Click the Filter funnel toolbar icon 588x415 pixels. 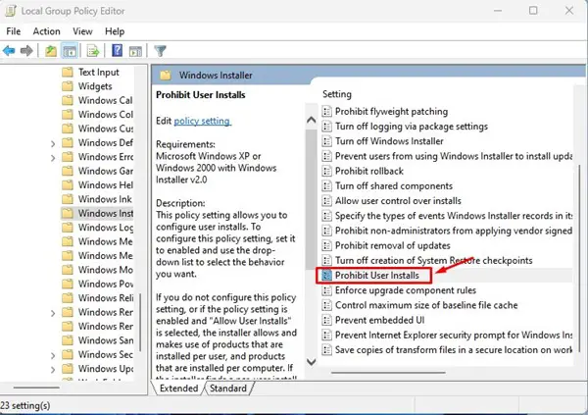coord(160,51)
